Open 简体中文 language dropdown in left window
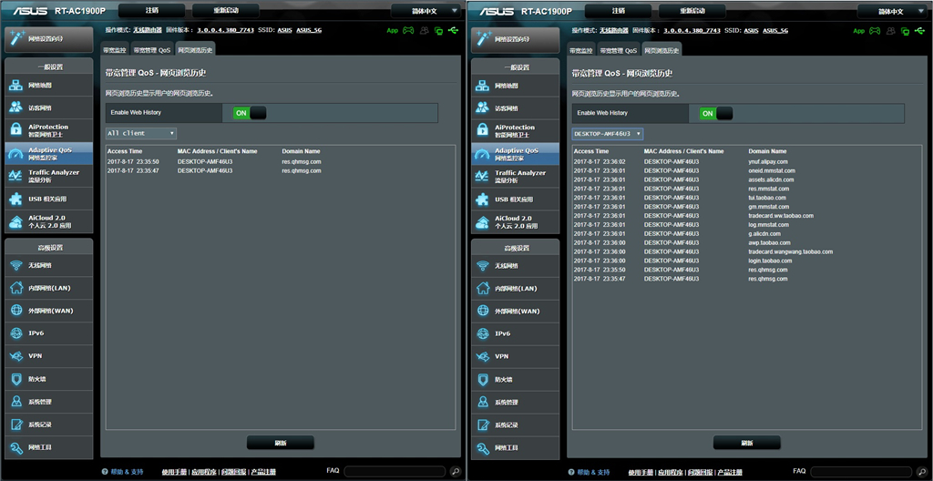 426,11
